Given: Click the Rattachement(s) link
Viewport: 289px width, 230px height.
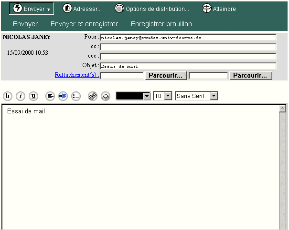Looking at the screenshot, I should pos(76,75).
